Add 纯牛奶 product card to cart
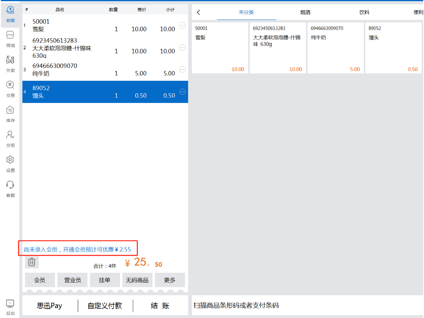The height and width of the screenshot is (318, 424). [336, 48]
